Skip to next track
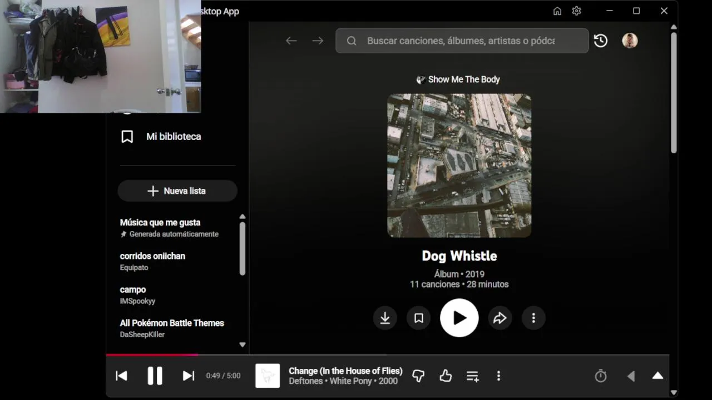This screenshot has height=400, width=712. pyautogui.click(x=189, y=376)
